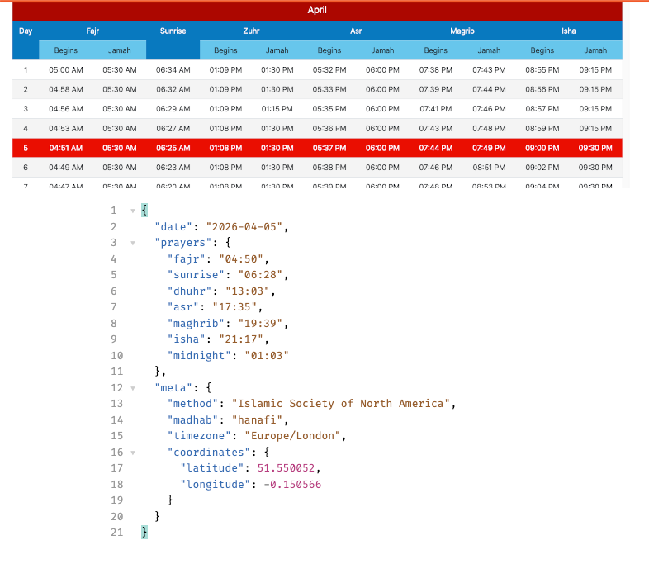
Task: Click the Asr column header
Action: click(356, 31)
